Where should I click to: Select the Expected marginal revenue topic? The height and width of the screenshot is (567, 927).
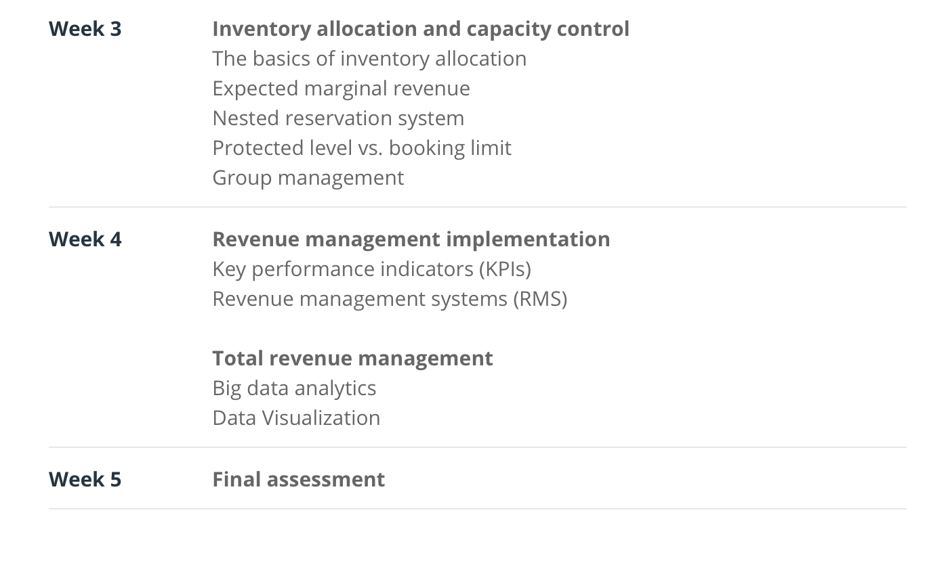(341, 89)
